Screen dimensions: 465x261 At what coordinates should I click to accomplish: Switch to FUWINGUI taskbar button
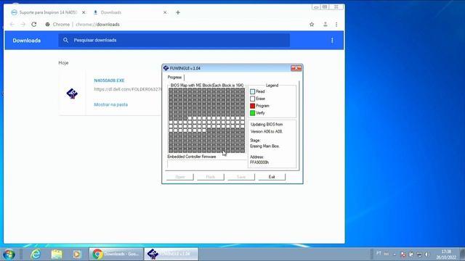(171, 254)
